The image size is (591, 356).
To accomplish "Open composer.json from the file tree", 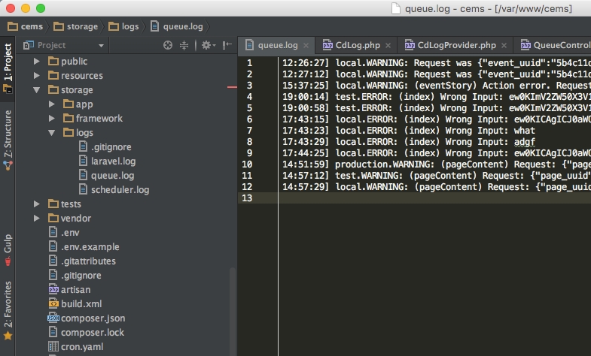I will [93, 318].
